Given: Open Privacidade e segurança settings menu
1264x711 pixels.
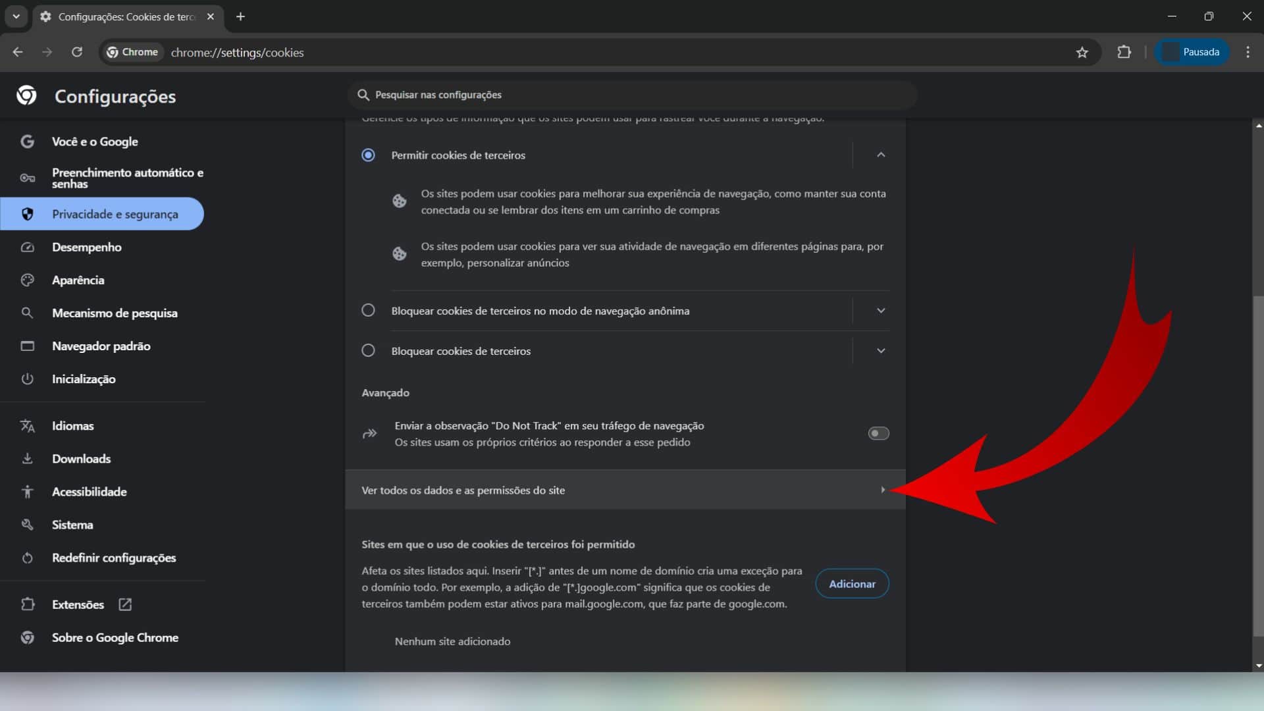Looking at the screenshot, I should point(115,213).
